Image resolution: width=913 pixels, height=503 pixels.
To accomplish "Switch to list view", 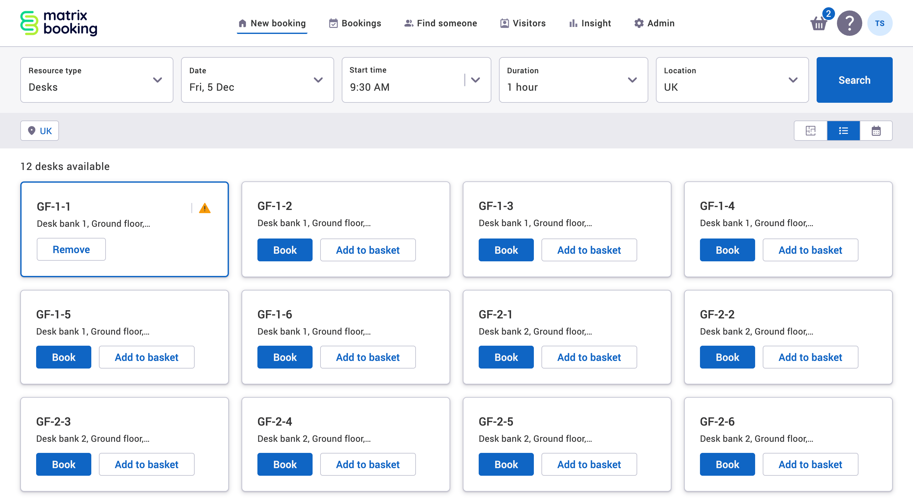I will (843, 131).
